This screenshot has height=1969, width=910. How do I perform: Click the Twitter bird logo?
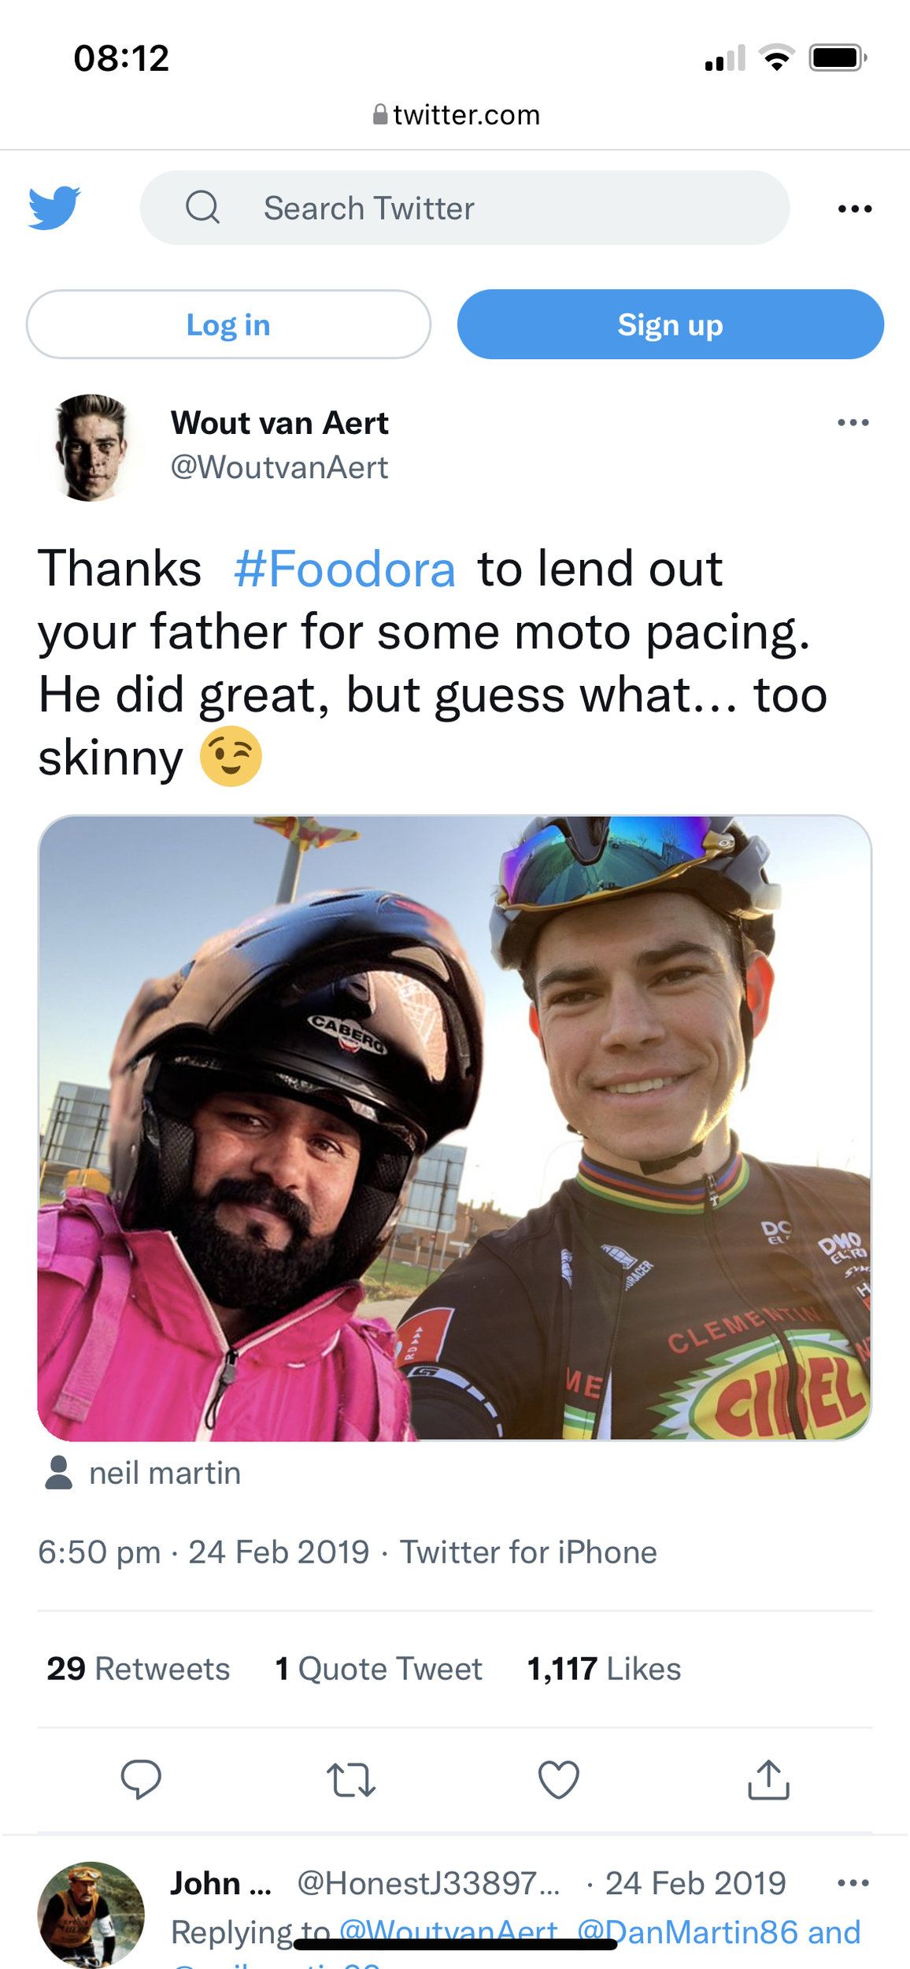pyautogui.click(x=54, y=208)
